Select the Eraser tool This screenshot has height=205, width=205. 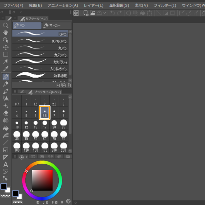(x=5, y=113)
